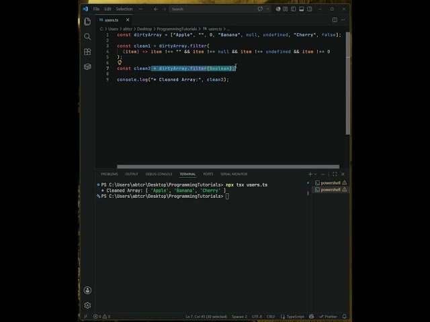The width and height of the screenshot is (430, 322).
Task: Click the VS Code logo icon
Action: pyautogui.click(x=85, y=9)
